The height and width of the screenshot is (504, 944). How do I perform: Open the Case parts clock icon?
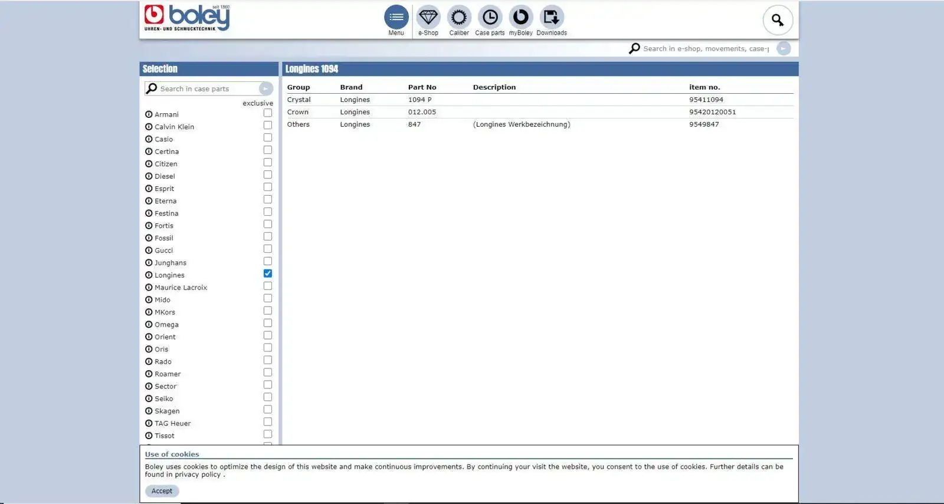[490, 18]
